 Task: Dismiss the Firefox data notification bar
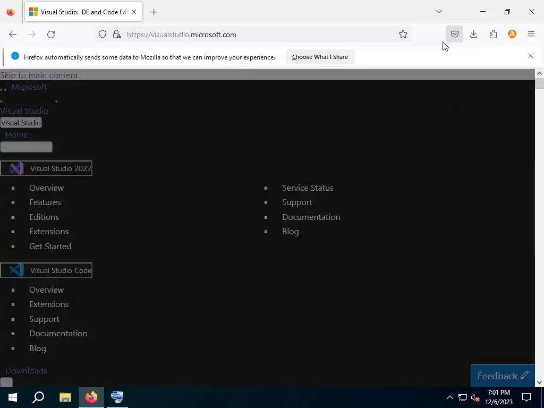[531, 56]
